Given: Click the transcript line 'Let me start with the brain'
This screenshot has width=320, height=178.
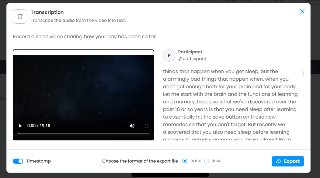Looking at the screenshot, I should (230, 94).
